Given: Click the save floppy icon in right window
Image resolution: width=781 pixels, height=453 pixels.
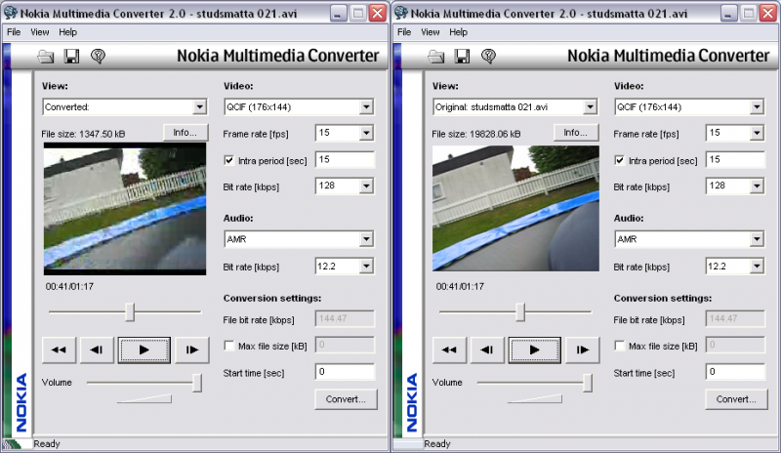Looking at the screenshot, I should [462, 57].
